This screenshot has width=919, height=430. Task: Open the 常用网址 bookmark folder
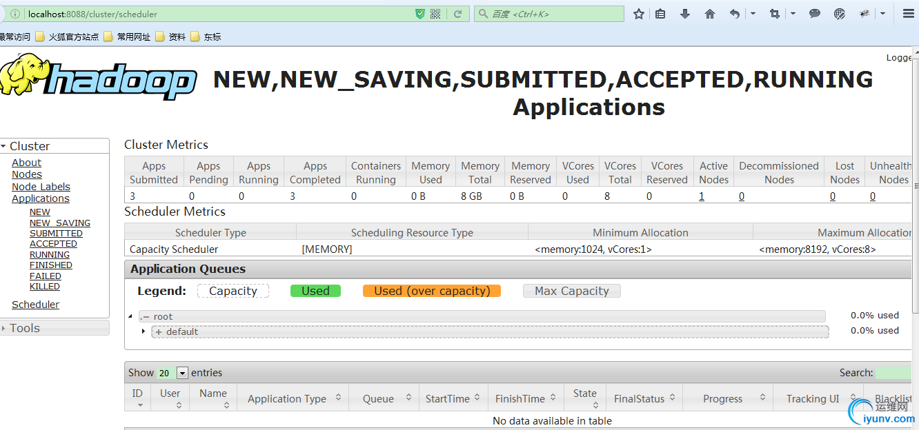tap(127, 37)
